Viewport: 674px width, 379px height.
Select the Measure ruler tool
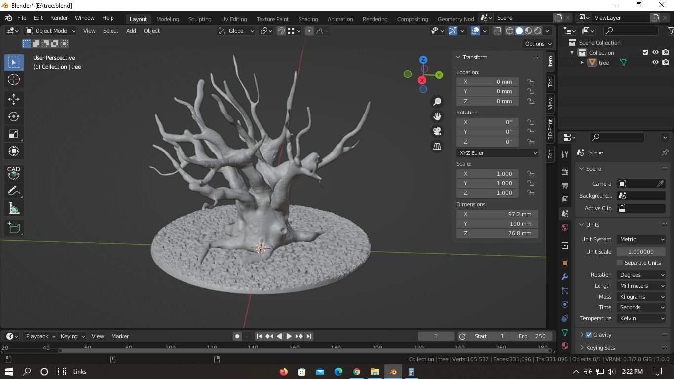point(14,209)
